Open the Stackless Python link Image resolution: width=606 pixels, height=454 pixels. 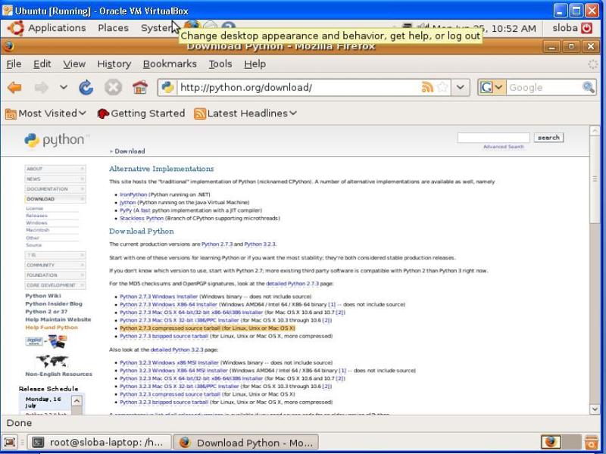(x=142, y=219)
